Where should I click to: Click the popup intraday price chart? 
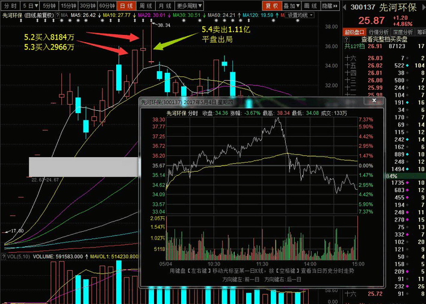click(262, 166)
